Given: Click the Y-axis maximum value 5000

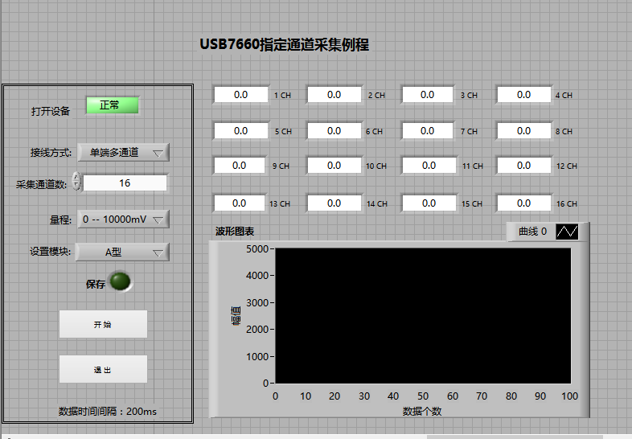Looking at the screenshot, I should point(256,249).
